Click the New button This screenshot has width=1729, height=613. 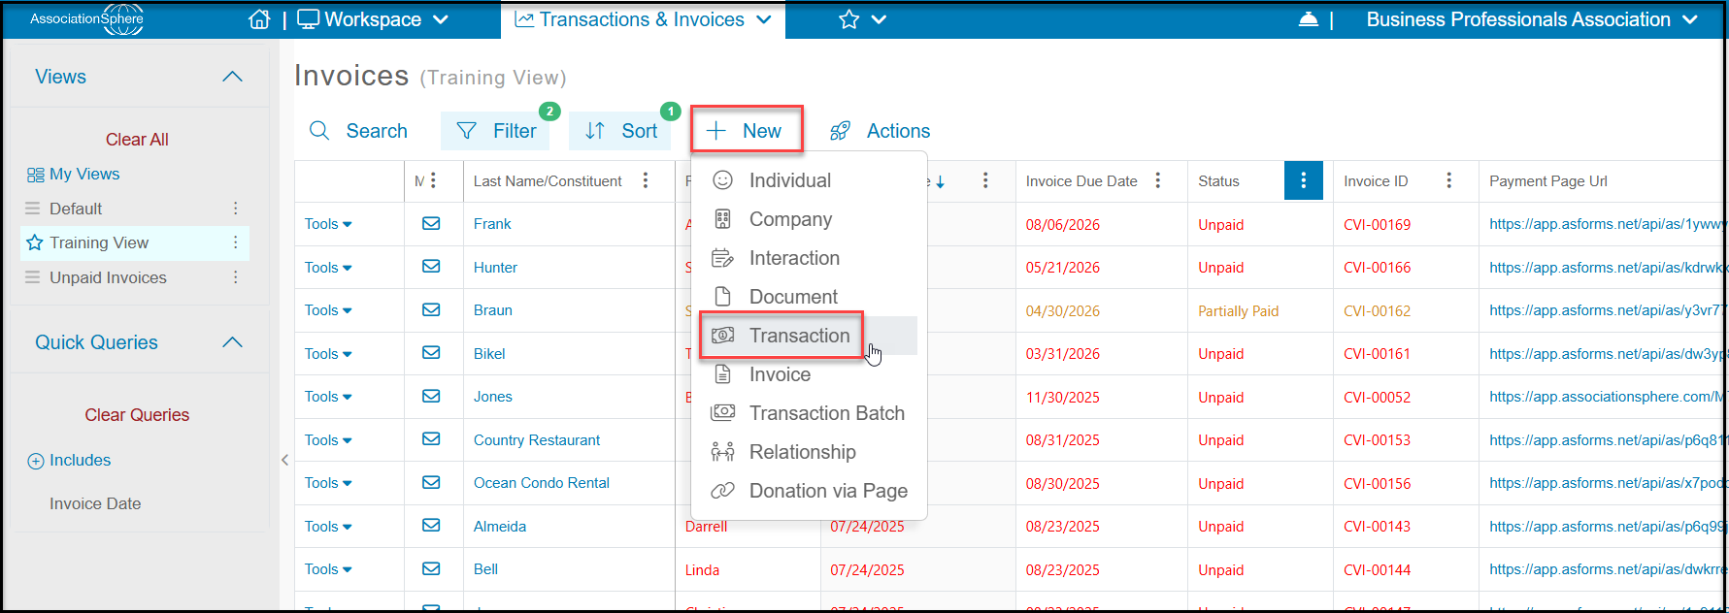746,131
